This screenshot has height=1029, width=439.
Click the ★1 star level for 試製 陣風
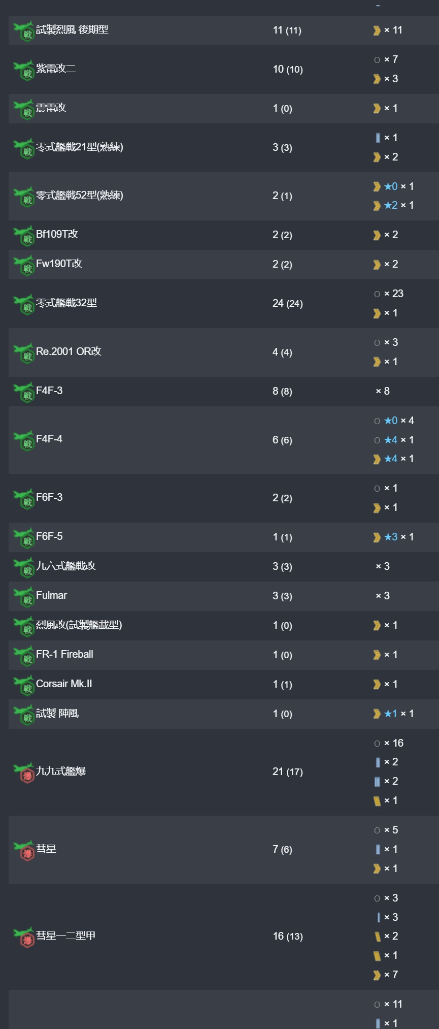tap(391, 714)
